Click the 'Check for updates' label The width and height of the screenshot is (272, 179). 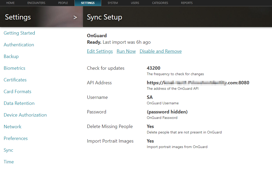click(106, 68)
